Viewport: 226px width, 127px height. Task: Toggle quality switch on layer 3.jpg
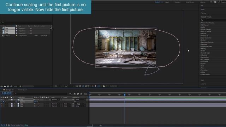[38, 106]
